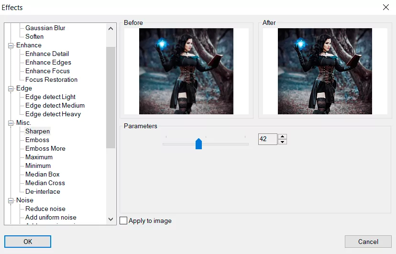Select the Soften effect

coord(34,37)
